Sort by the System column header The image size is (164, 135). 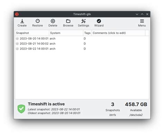(x=66, y=33)
